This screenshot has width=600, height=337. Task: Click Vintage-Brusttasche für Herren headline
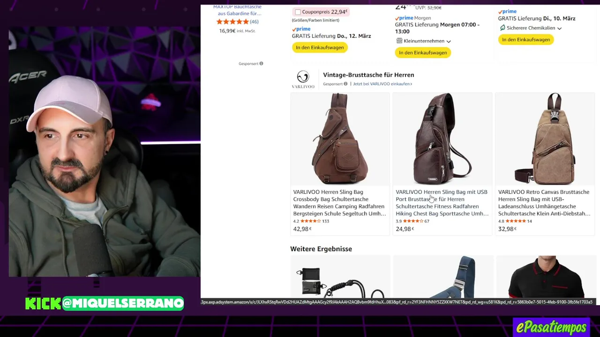tap(368, 75)
